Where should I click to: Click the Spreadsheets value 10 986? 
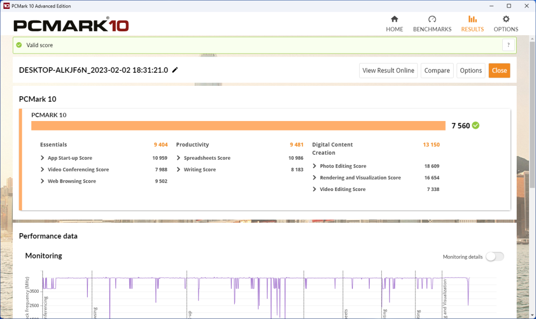pyautogui.click(x=296, y=158)
